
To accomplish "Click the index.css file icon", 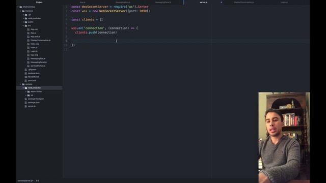I will point(29,44).
